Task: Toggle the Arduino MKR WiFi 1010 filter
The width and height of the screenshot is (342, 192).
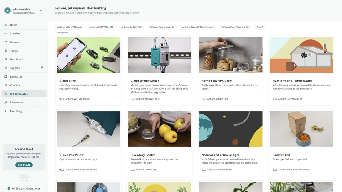Action: click(x=102, y=27)
